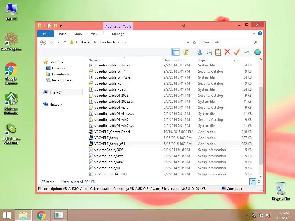The width and height of the screenshot is (295, 221).
Task: Click File Explorer on the taskbar
Action: pyautogui.click(x=23, y=215)
